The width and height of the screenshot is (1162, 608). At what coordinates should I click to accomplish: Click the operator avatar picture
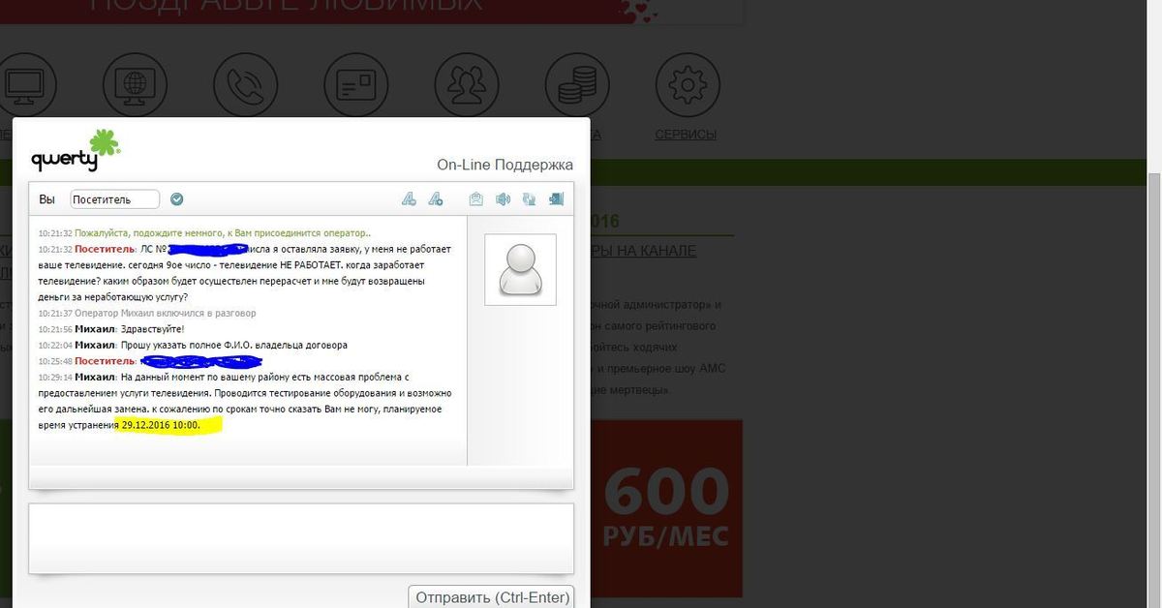[520, 270]
